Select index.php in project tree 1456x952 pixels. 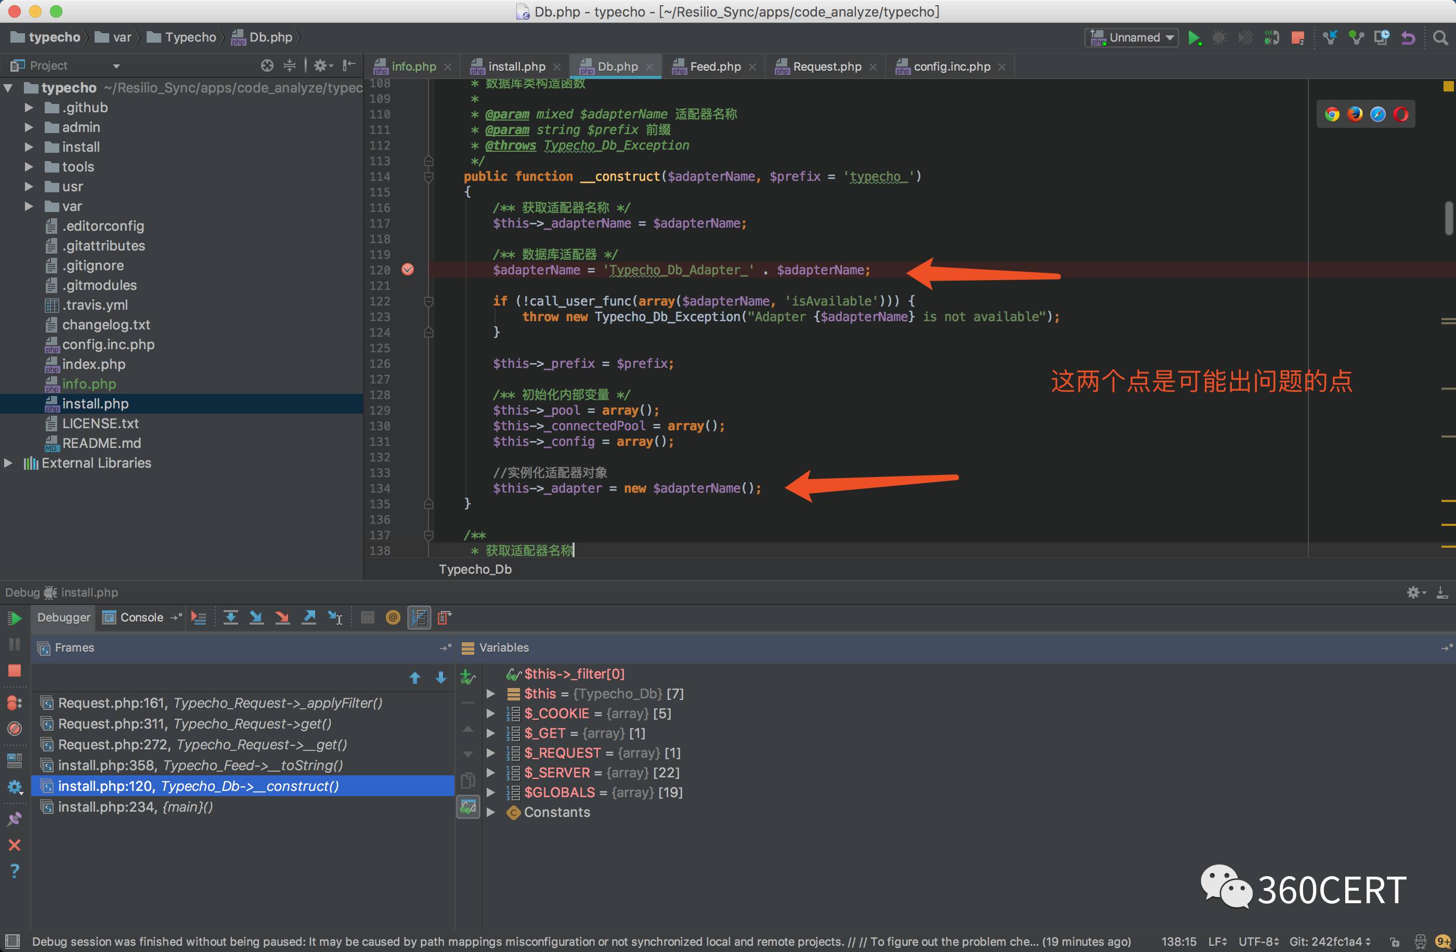pos(94,364)
